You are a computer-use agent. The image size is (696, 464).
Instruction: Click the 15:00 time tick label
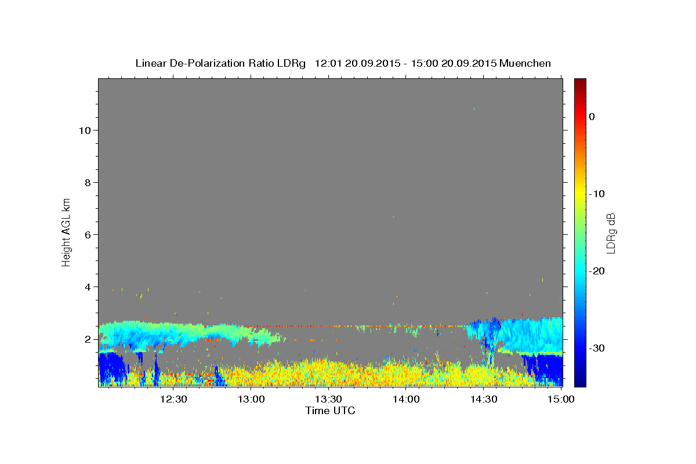[x=561, y=399]
